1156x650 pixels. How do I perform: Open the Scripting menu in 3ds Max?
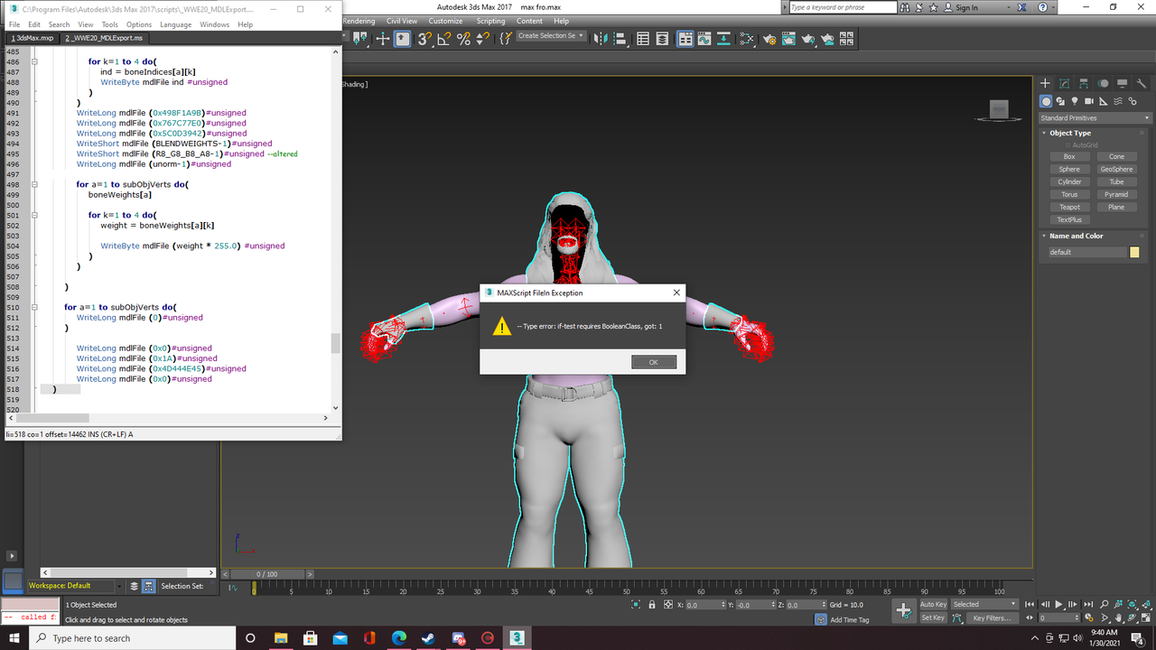point(490,21)
